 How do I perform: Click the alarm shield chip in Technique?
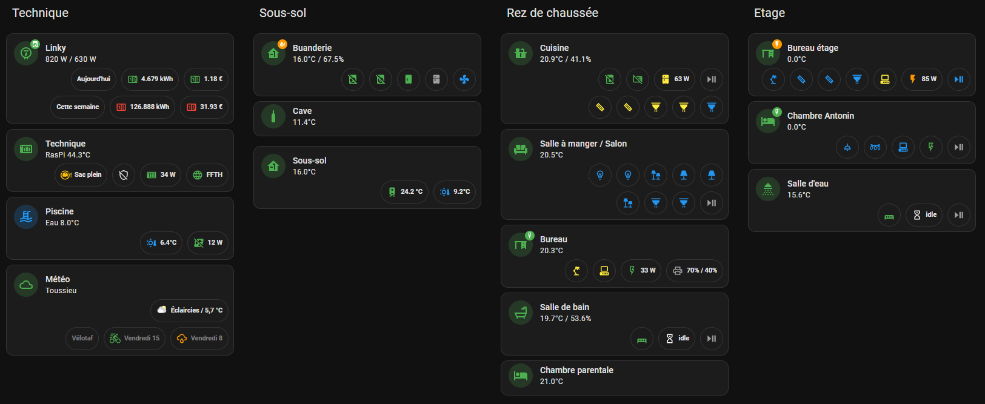[124, 175]
